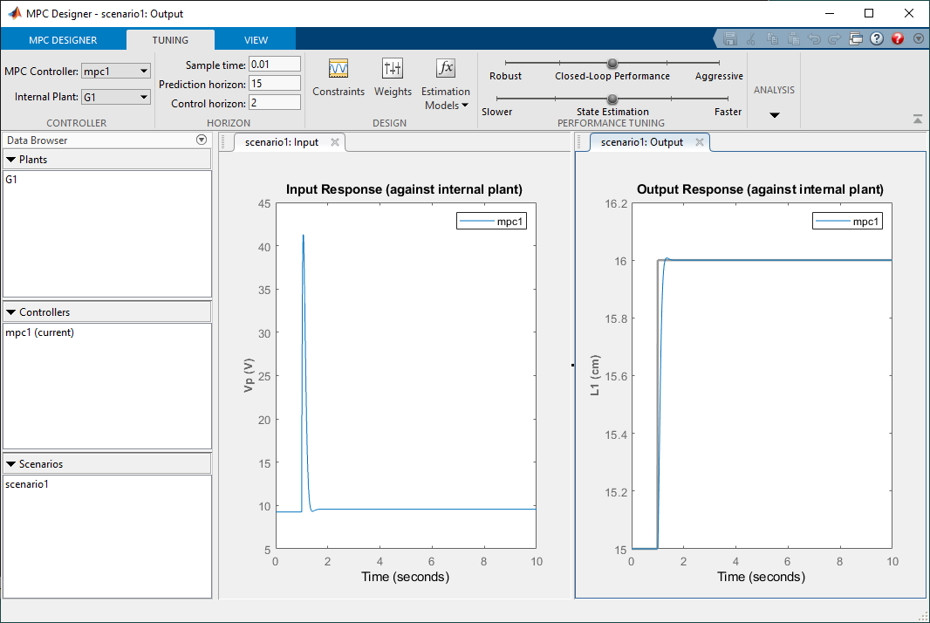Click the State Estimation slider handle
Viewport: 930px width, 623px height.
click(x=612, y=99)
